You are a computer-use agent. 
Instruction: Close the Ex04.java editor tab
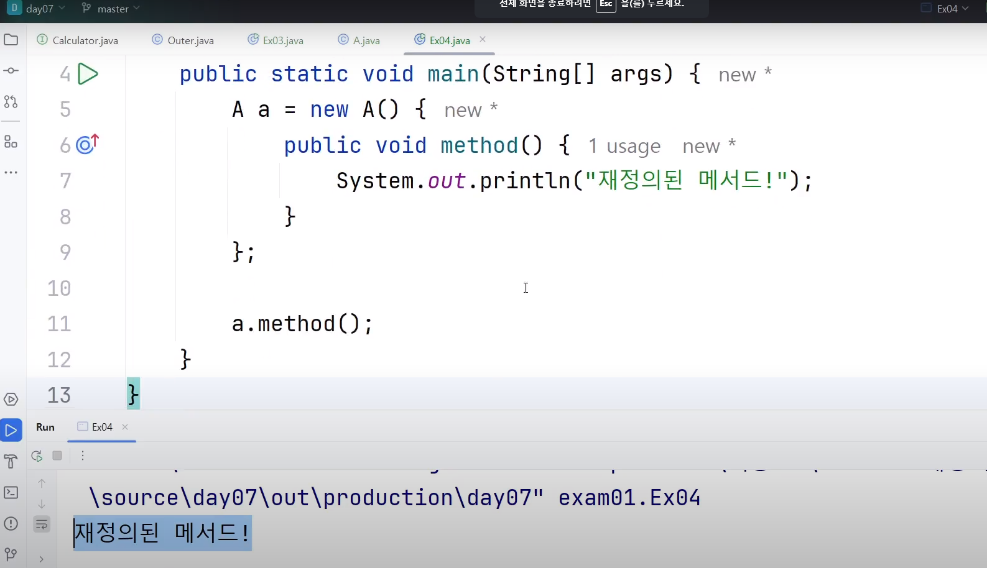[x=483, y=39]
